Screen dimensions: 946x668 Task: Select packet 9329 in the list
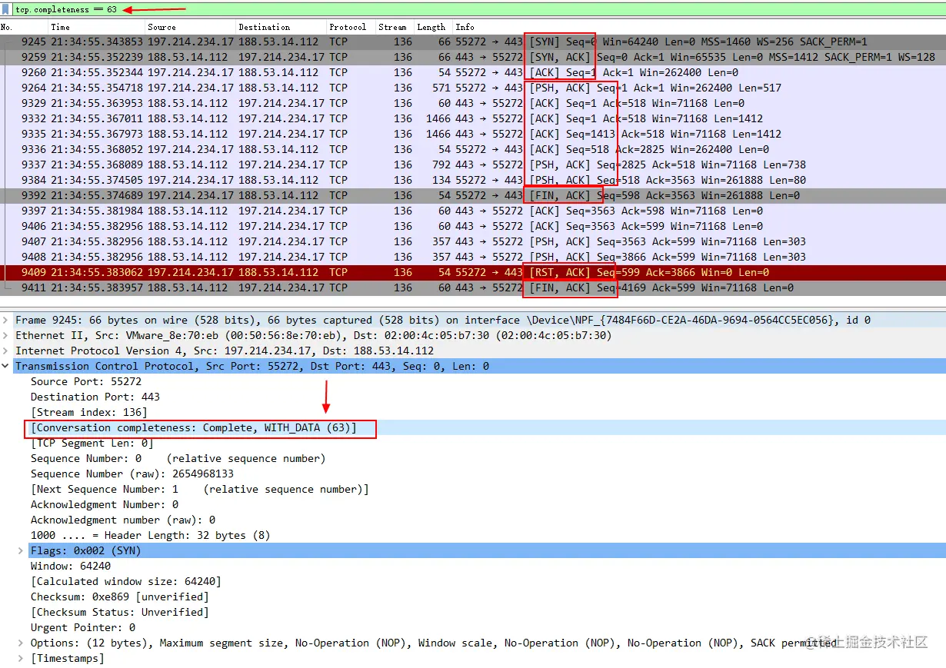click(473, 103)
